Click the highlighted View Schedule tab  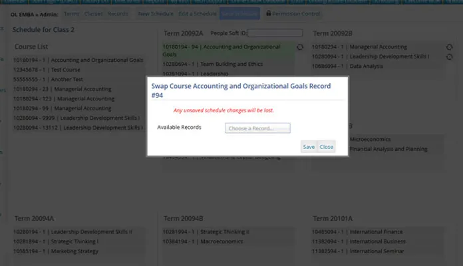pos(239,13)
